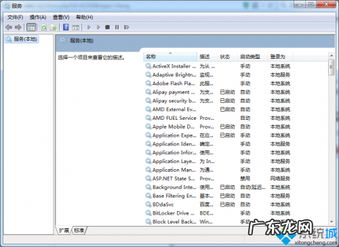This screenshot has height=247, width=339.
Task: Open the 帮助(H) menu
Action: (x=85, y=17)
